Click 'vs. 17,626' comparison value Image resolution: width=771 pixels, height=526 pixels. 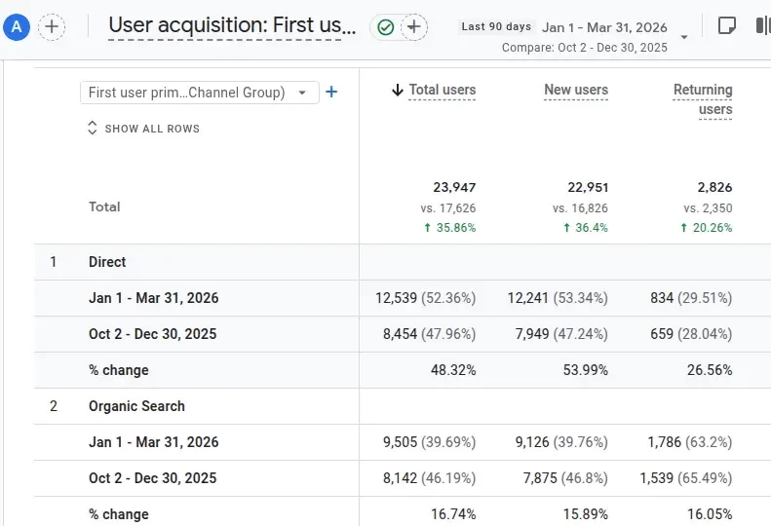click(448, 208)
